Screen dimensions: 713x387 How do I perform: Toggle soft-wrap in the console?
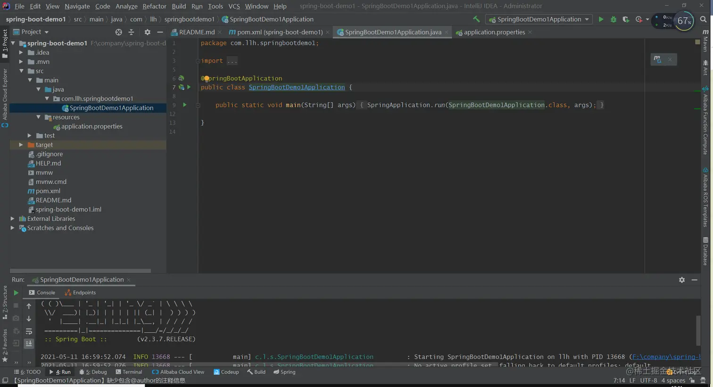pyautogui.click(x=29, y=331)
